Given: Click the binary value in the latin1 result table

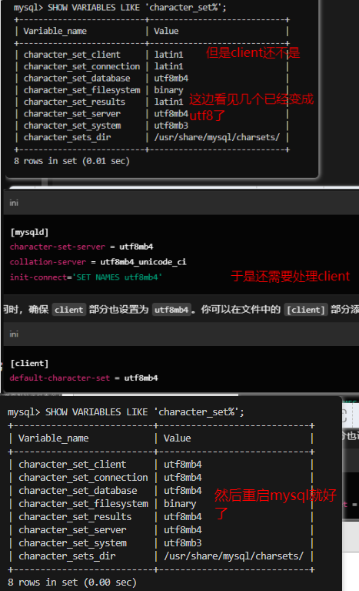Looking at the screenshot, I should coord(168,90).
